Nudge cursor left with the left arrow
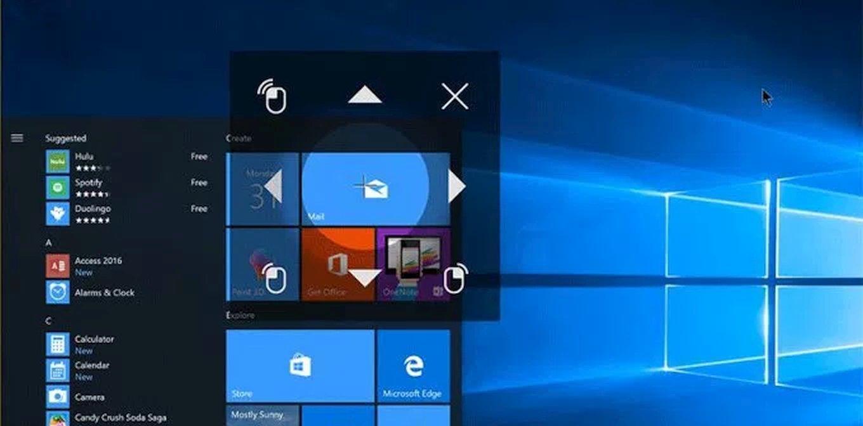Viewport: 863px width, 426px height. coord(273,186)
